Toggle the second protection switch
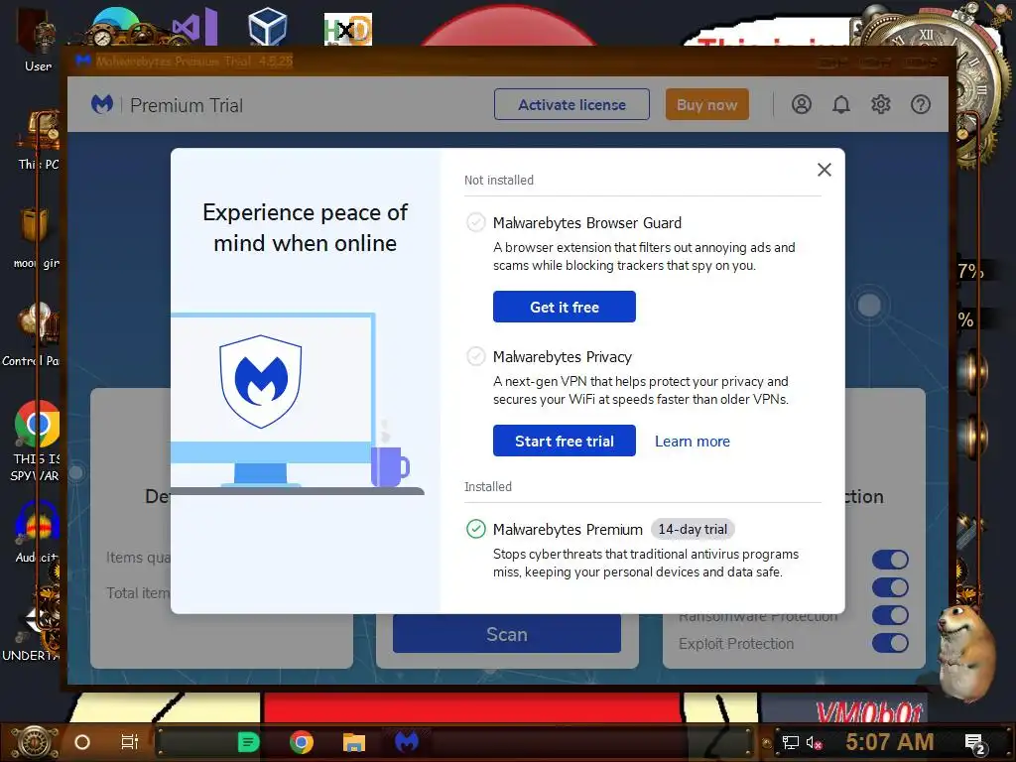The image size is (1016, 762). [890, 587]
